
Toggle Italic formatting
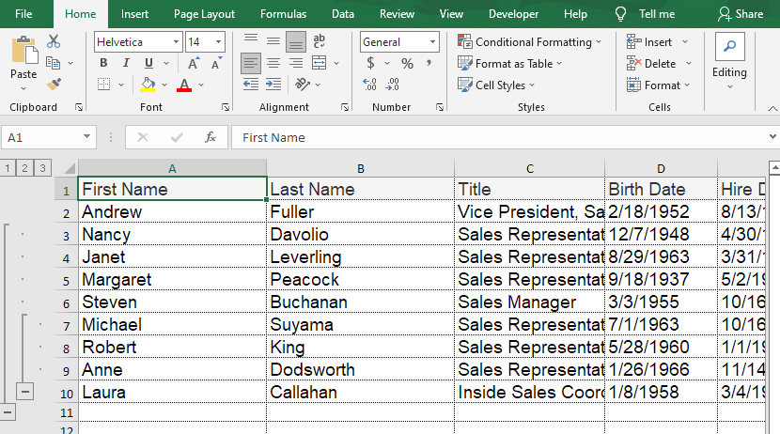[x=126, y=64]
